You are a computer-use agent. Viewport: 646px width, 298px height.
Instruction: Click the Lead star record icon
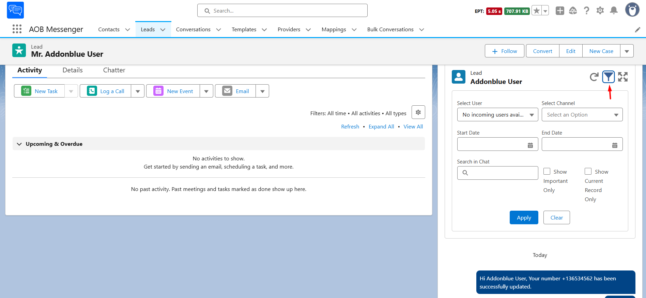(x=19, y=50)
